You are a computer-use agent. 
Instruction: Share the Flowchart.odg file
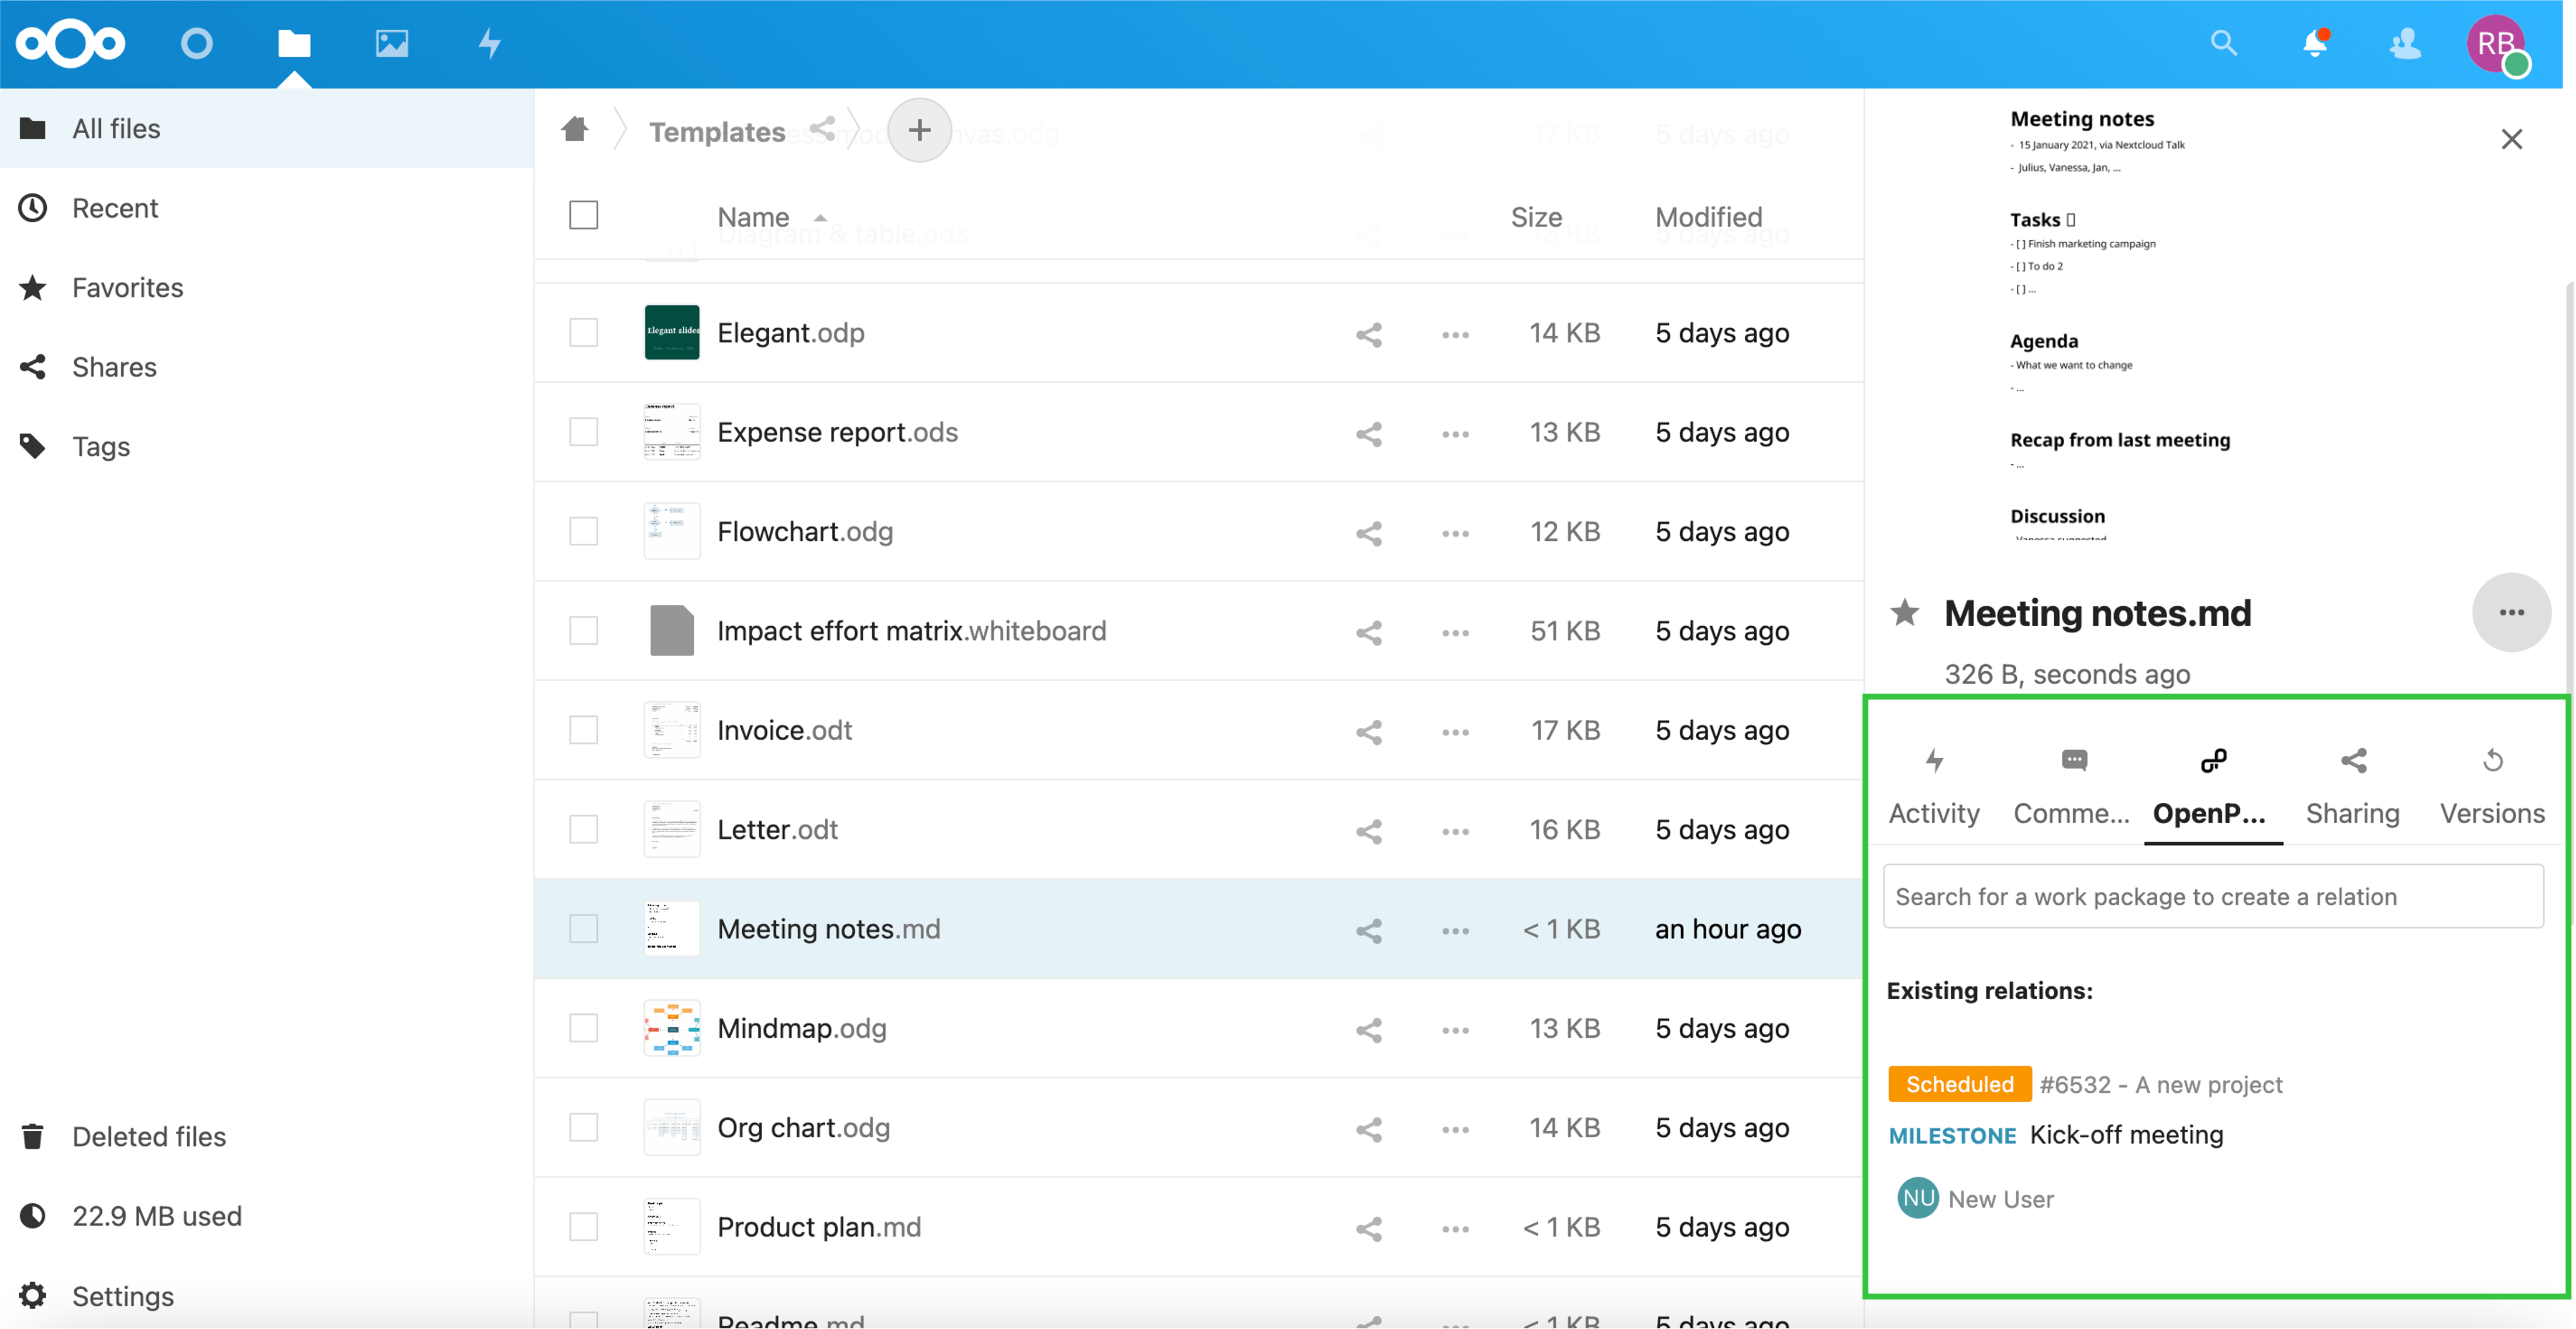[x=1368, y=533]
